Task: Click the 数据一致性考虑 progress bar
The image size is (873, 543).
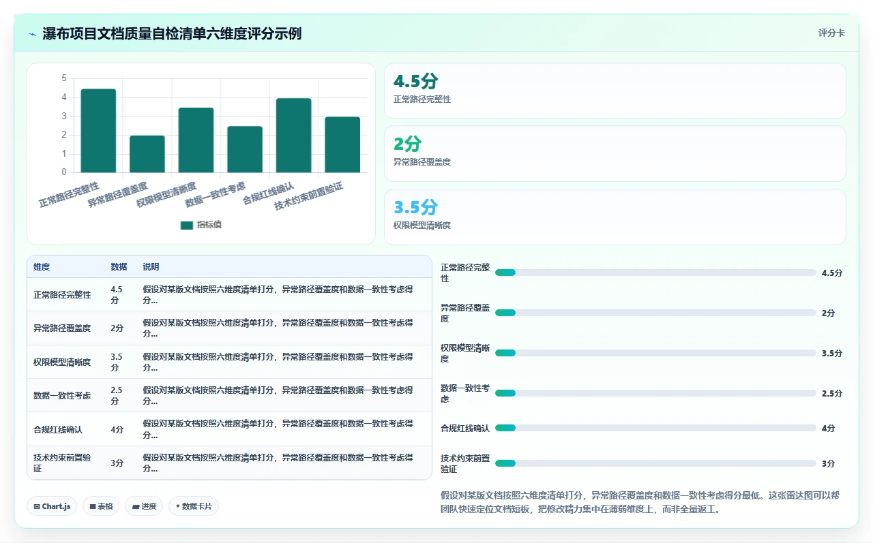Action: 655,393
